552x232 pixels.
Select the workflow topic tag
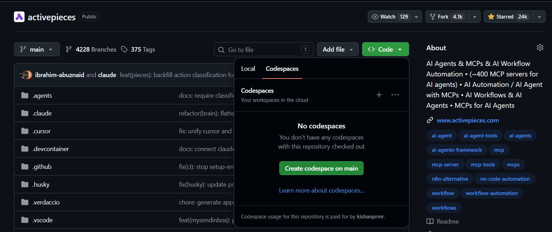click(x=443, y=193)
